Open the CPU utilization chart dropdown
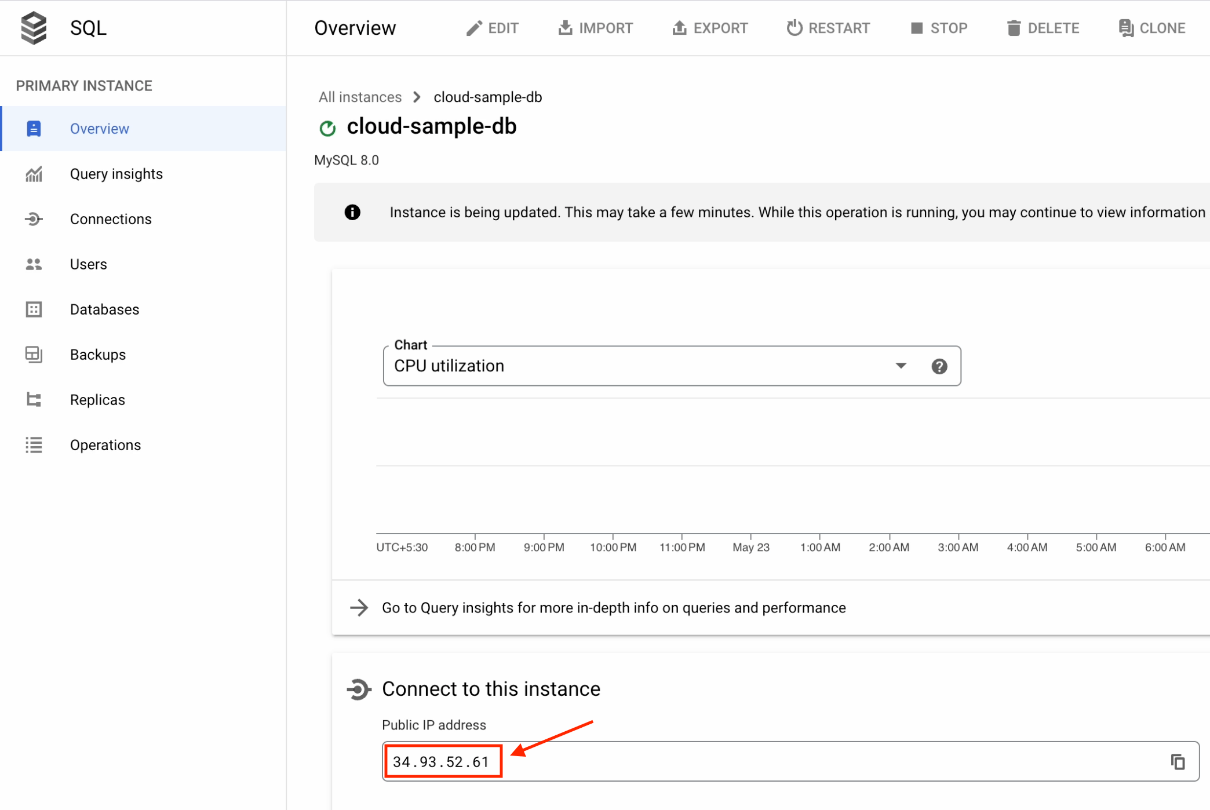Image resolution: width=1210 pixels, height=810 pixels. (x=637, y=366)
